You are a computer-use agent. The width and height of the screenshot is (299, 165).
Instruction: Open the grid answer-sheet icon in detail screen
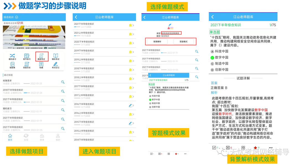(x=243, y=148)
